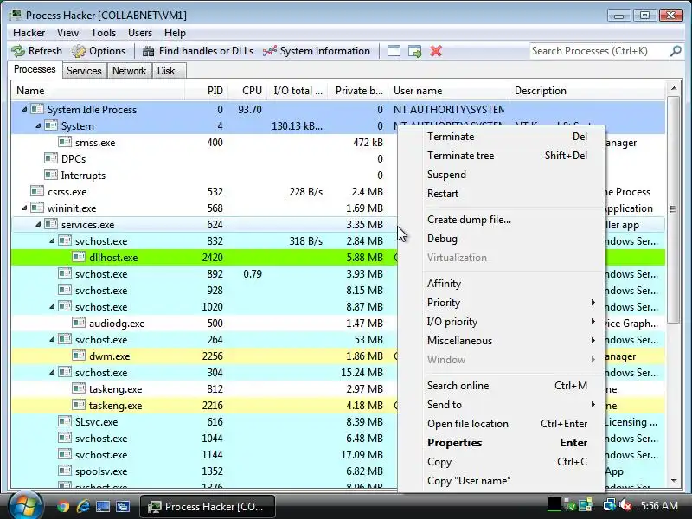Click the dwm.exe process icon
Screen dimensions: 692x519
[x=79, y=356]
